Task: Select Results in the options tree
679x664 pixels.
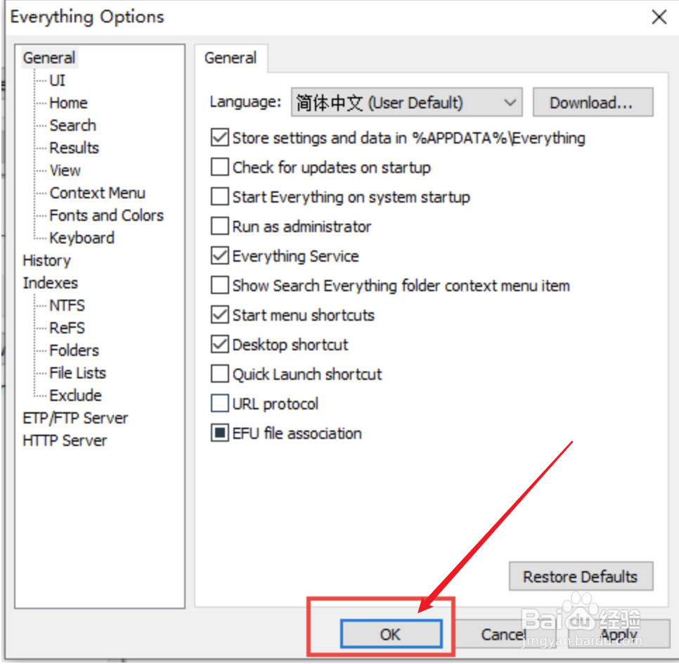Action: [74, 148]
